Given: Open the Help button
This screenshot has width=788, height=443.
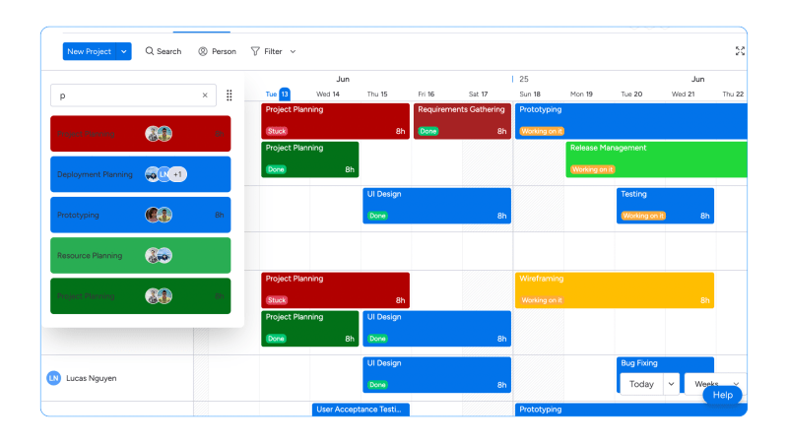Looking at the screenshot, I should [722, 395].
